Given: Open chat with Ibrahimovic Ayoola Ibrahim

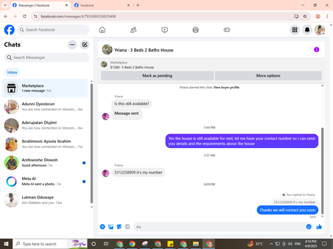Looking at the screenshot, I should 45,144.
